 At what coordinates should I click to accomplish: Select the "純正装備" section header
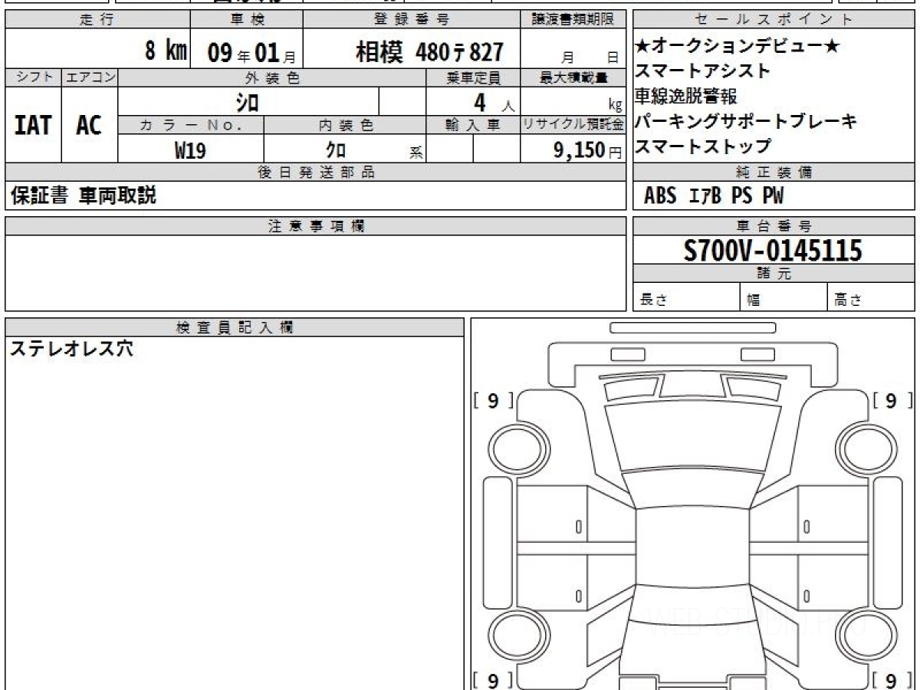pos(774,172)
